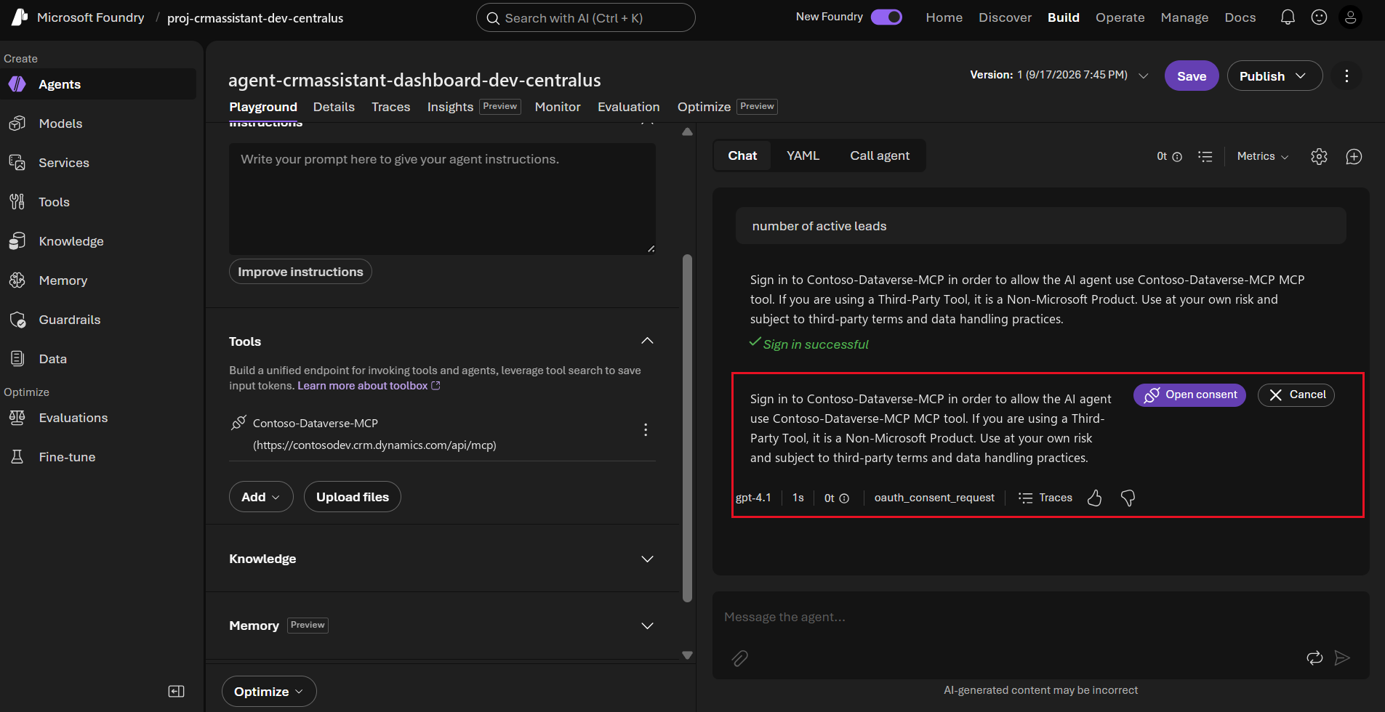Open the Metrics dropdown
Viewport: 1385px width, 712px height.
coord(1263,156)
